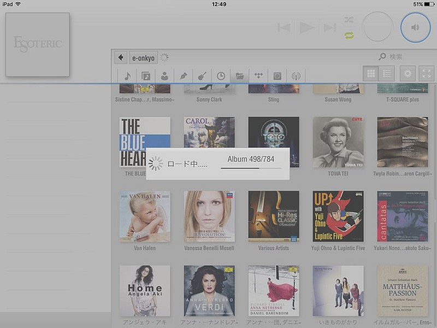Screen dimensions: 437x328
Task: Select the T-SQUARE plus label
Action: (402, 99)
